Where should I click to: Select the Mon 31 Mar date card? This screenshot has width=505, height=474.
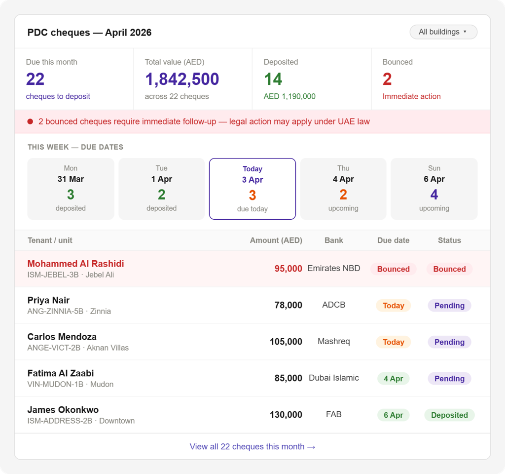coord(71,189)
